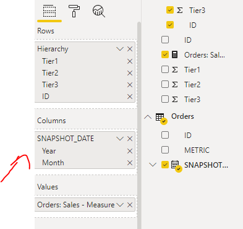Click sigma icon beside checked Tier3

180,11
